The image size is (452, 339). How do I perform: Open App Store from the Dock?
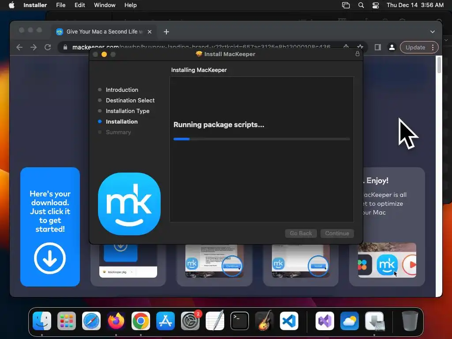(x=166, y=321)
